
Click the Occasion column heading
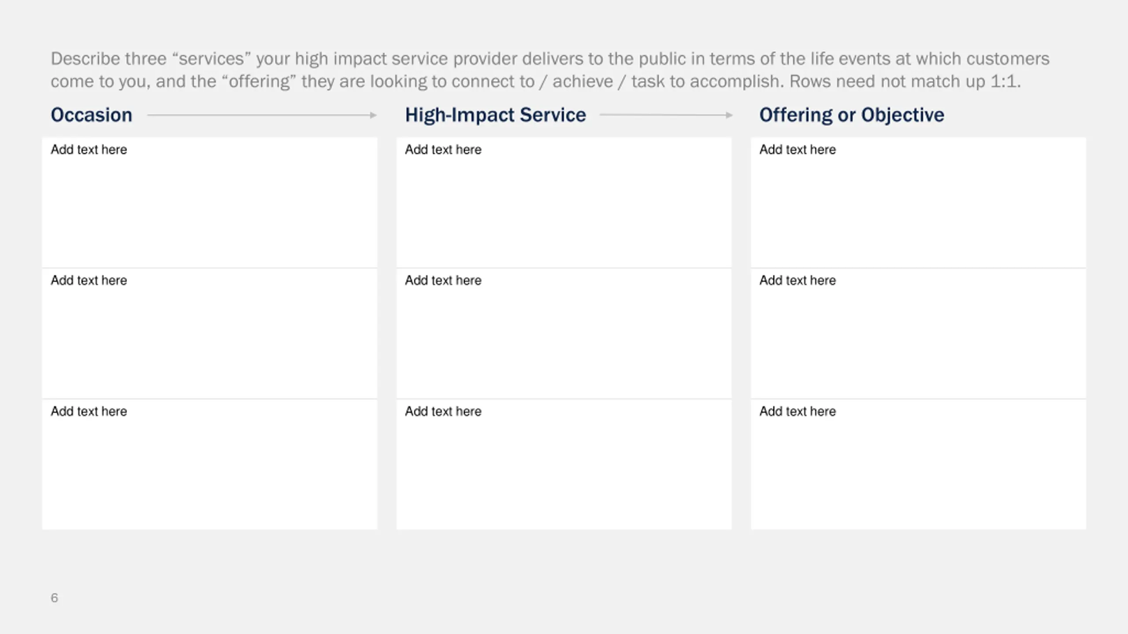[x=91, y=115]
